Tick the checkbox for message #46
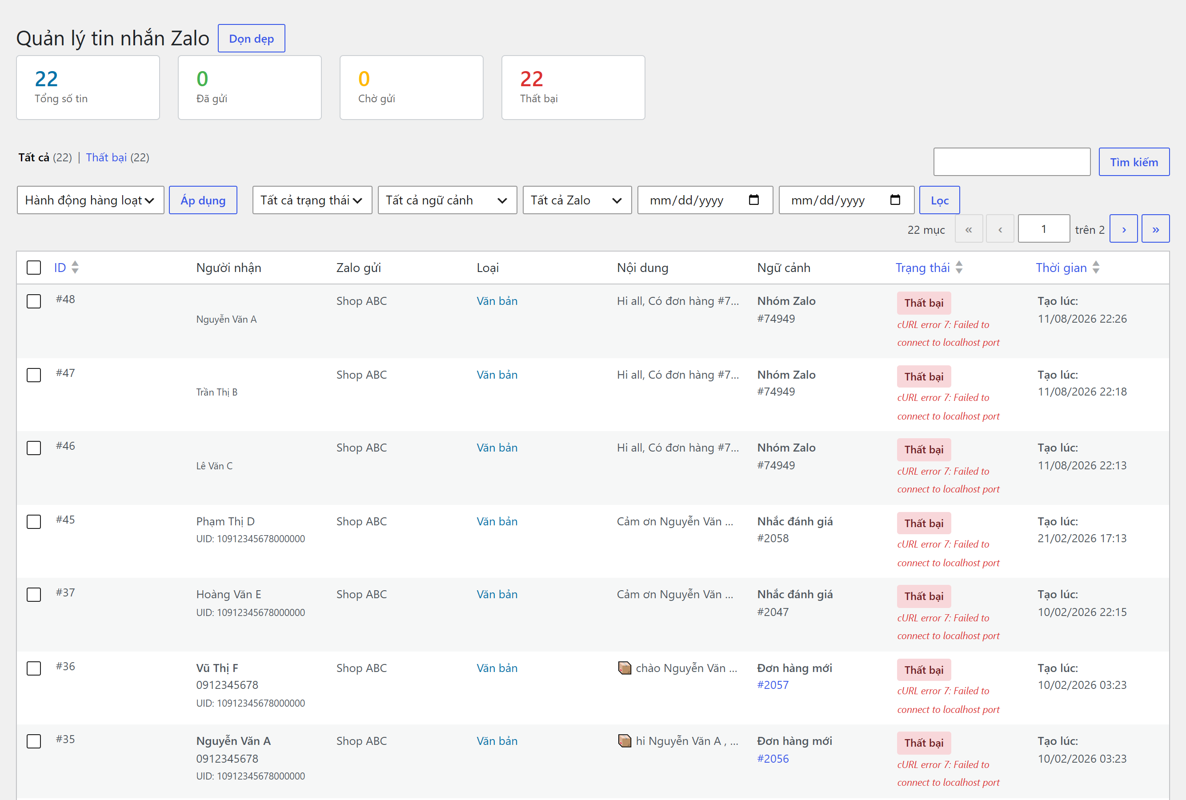The image size is (1186, 800). 34,448
